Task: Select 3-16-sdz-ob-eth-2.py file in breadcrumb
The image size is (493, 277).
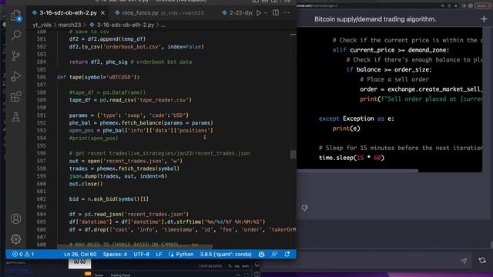Action: (x=125, y=25)
